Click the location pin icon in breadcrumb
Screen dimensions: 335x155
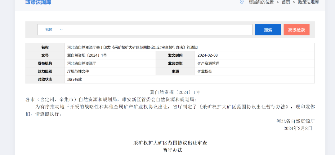click(242, 2)
